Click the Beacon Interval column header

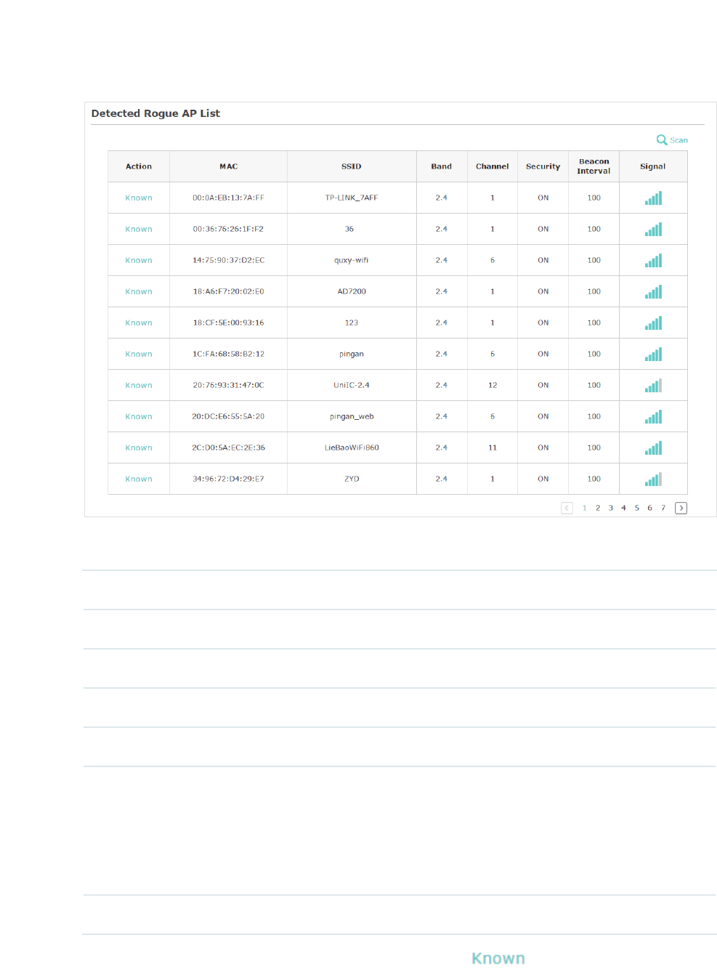(594, 166)
